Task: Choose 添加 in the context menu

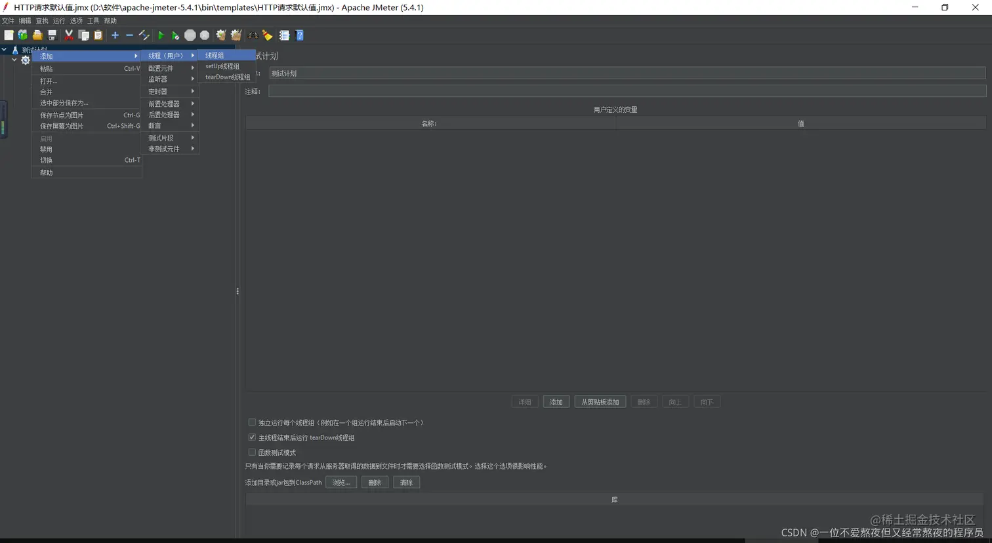Action: point(87,56)
